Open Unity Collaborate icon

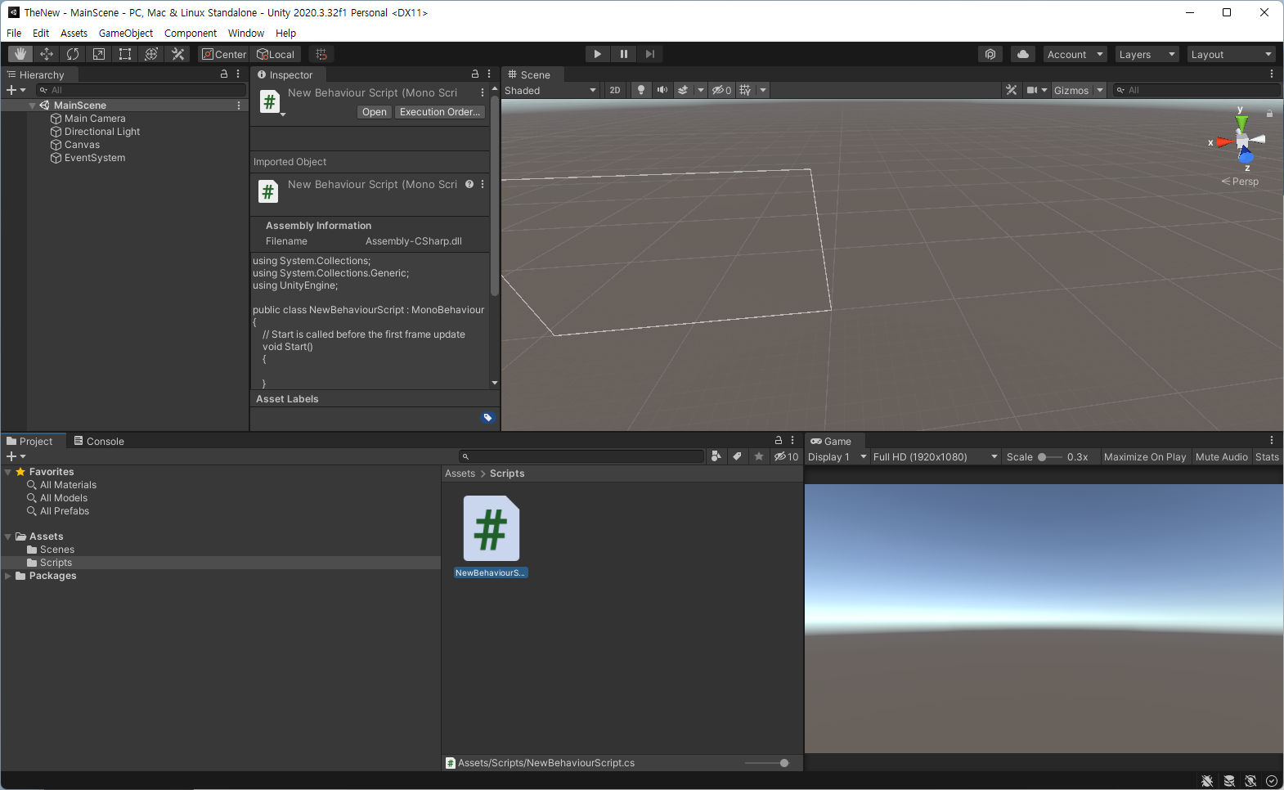click(990, 54)
